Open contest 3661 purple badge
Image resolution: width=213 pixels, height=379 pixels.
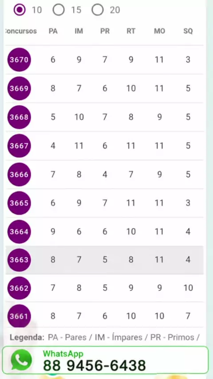click(x=19, y=316)
